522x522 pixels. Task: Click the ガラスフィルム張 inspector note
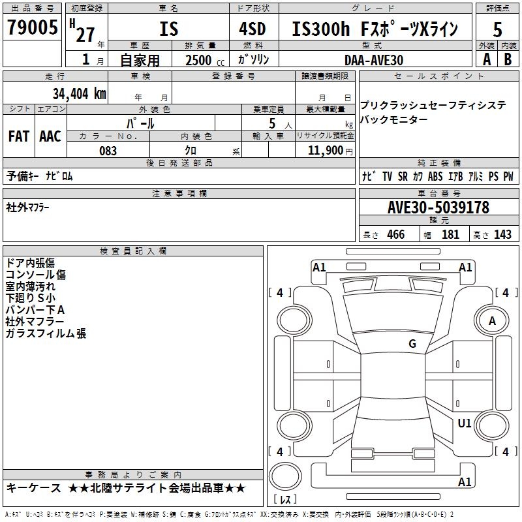pos(46,333)
